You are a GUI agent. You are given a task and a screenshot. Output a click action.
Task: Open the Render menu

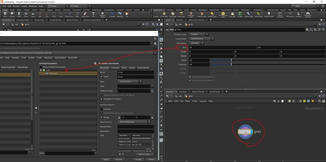tap(16, 6)
